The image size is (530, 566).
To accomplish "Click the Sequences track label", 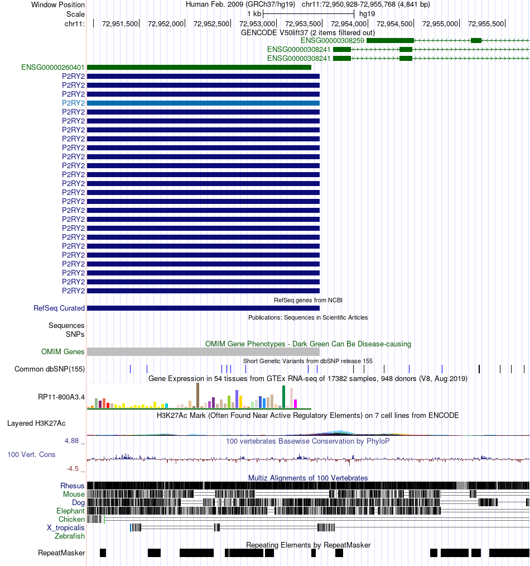I will pos(66,325).
